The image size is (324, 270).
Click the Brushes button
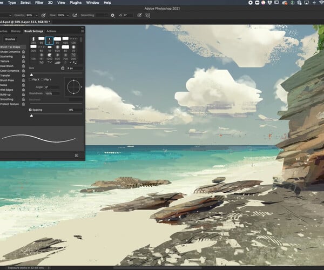pyautogui.click(x=10, y=39)
